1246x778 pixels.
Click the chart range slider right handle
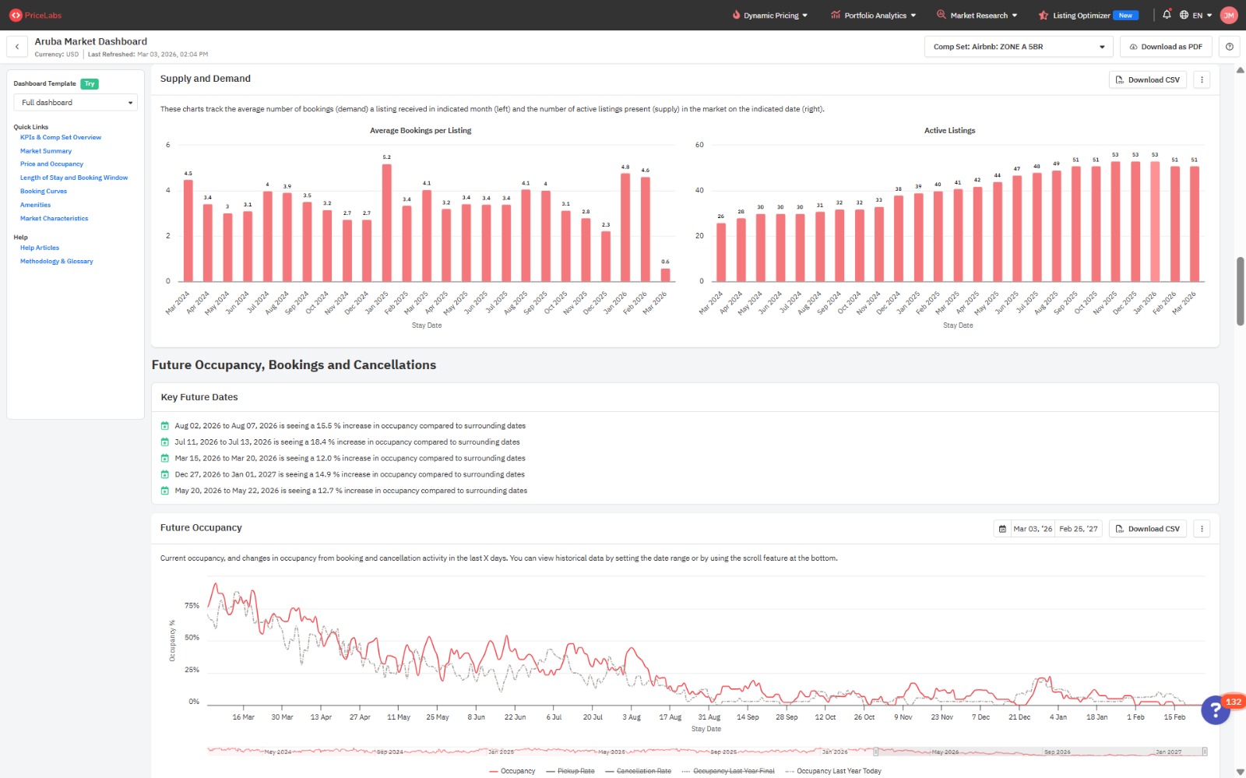click(1205, 752)
